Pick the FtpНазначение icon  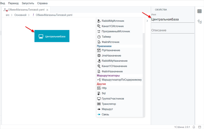pyautogui.click(x=99, y=50)
